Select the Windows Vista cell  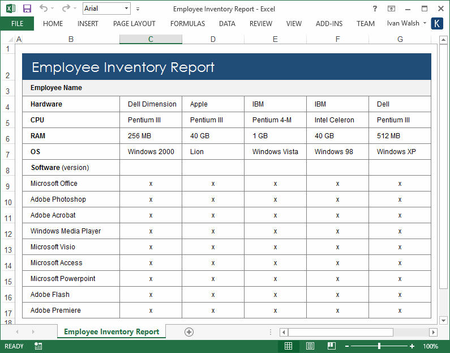pos(275,152)
